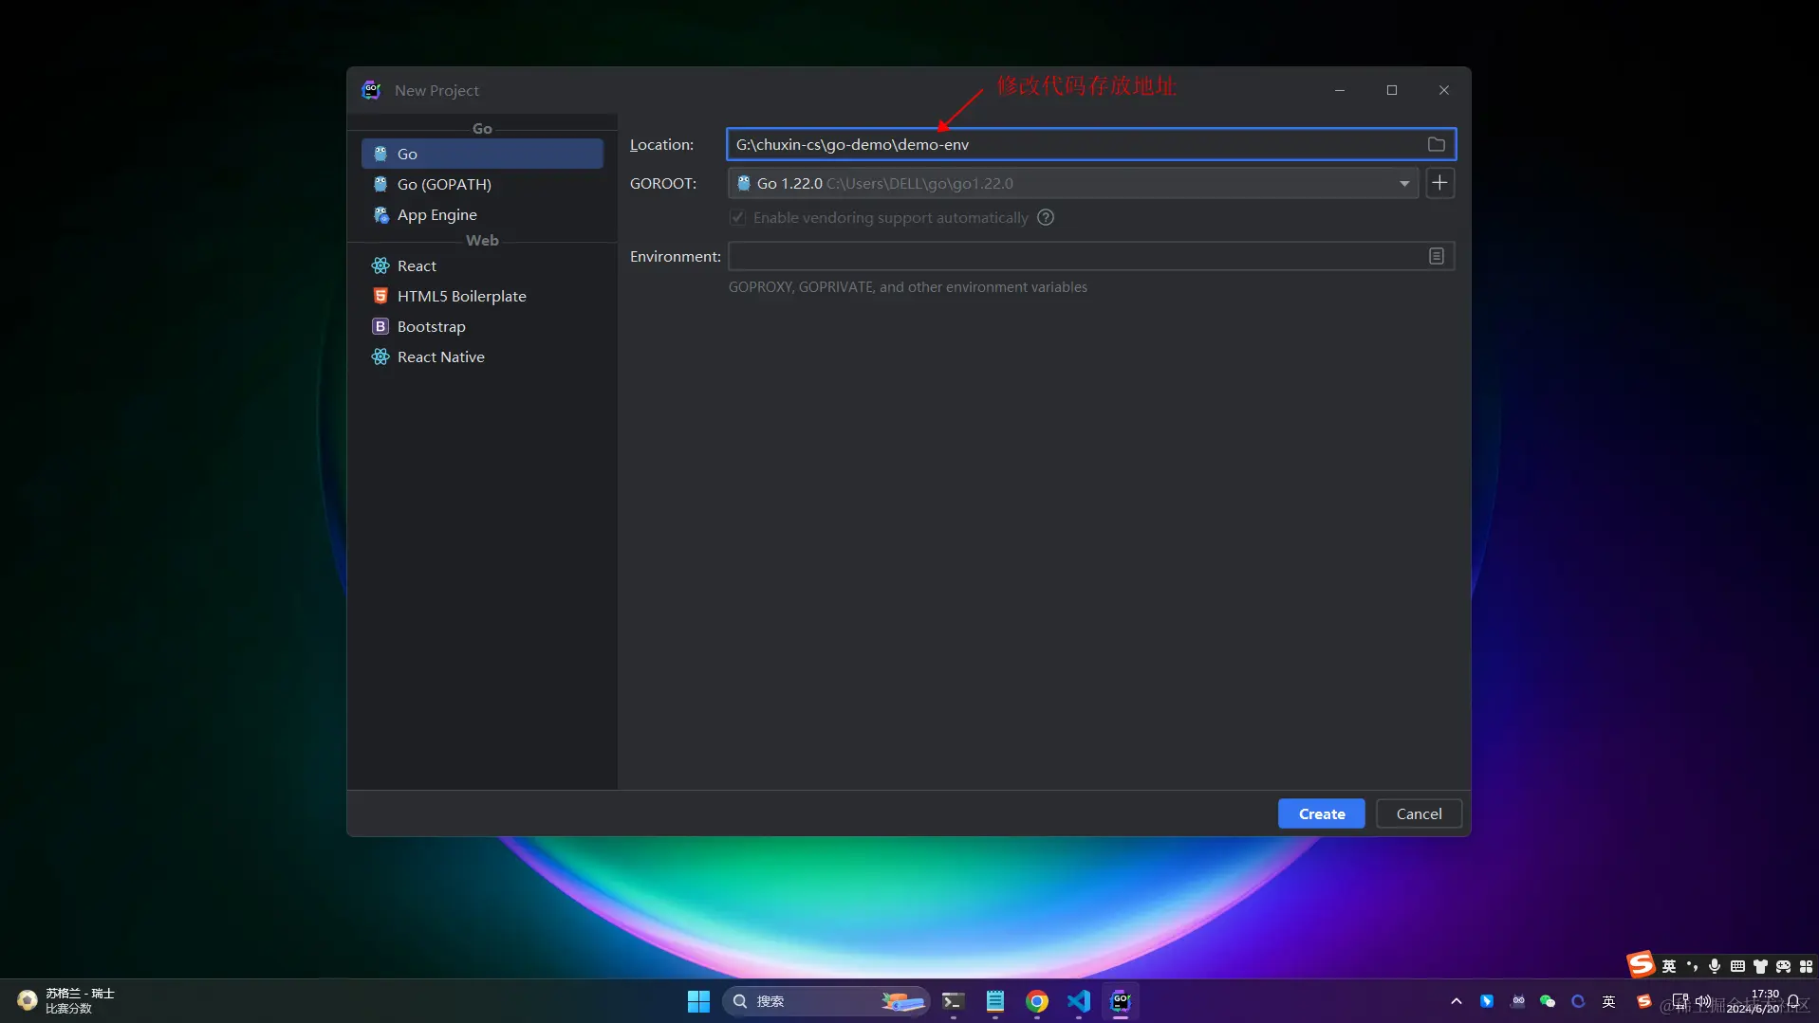Click the App Engine icon

[x=381, y=215]
